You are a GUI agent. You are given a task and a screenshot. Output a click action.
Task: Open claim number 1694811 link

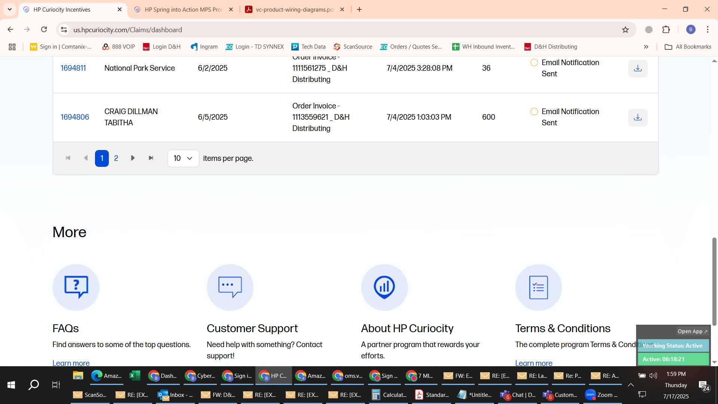click(x=73, y=68)
